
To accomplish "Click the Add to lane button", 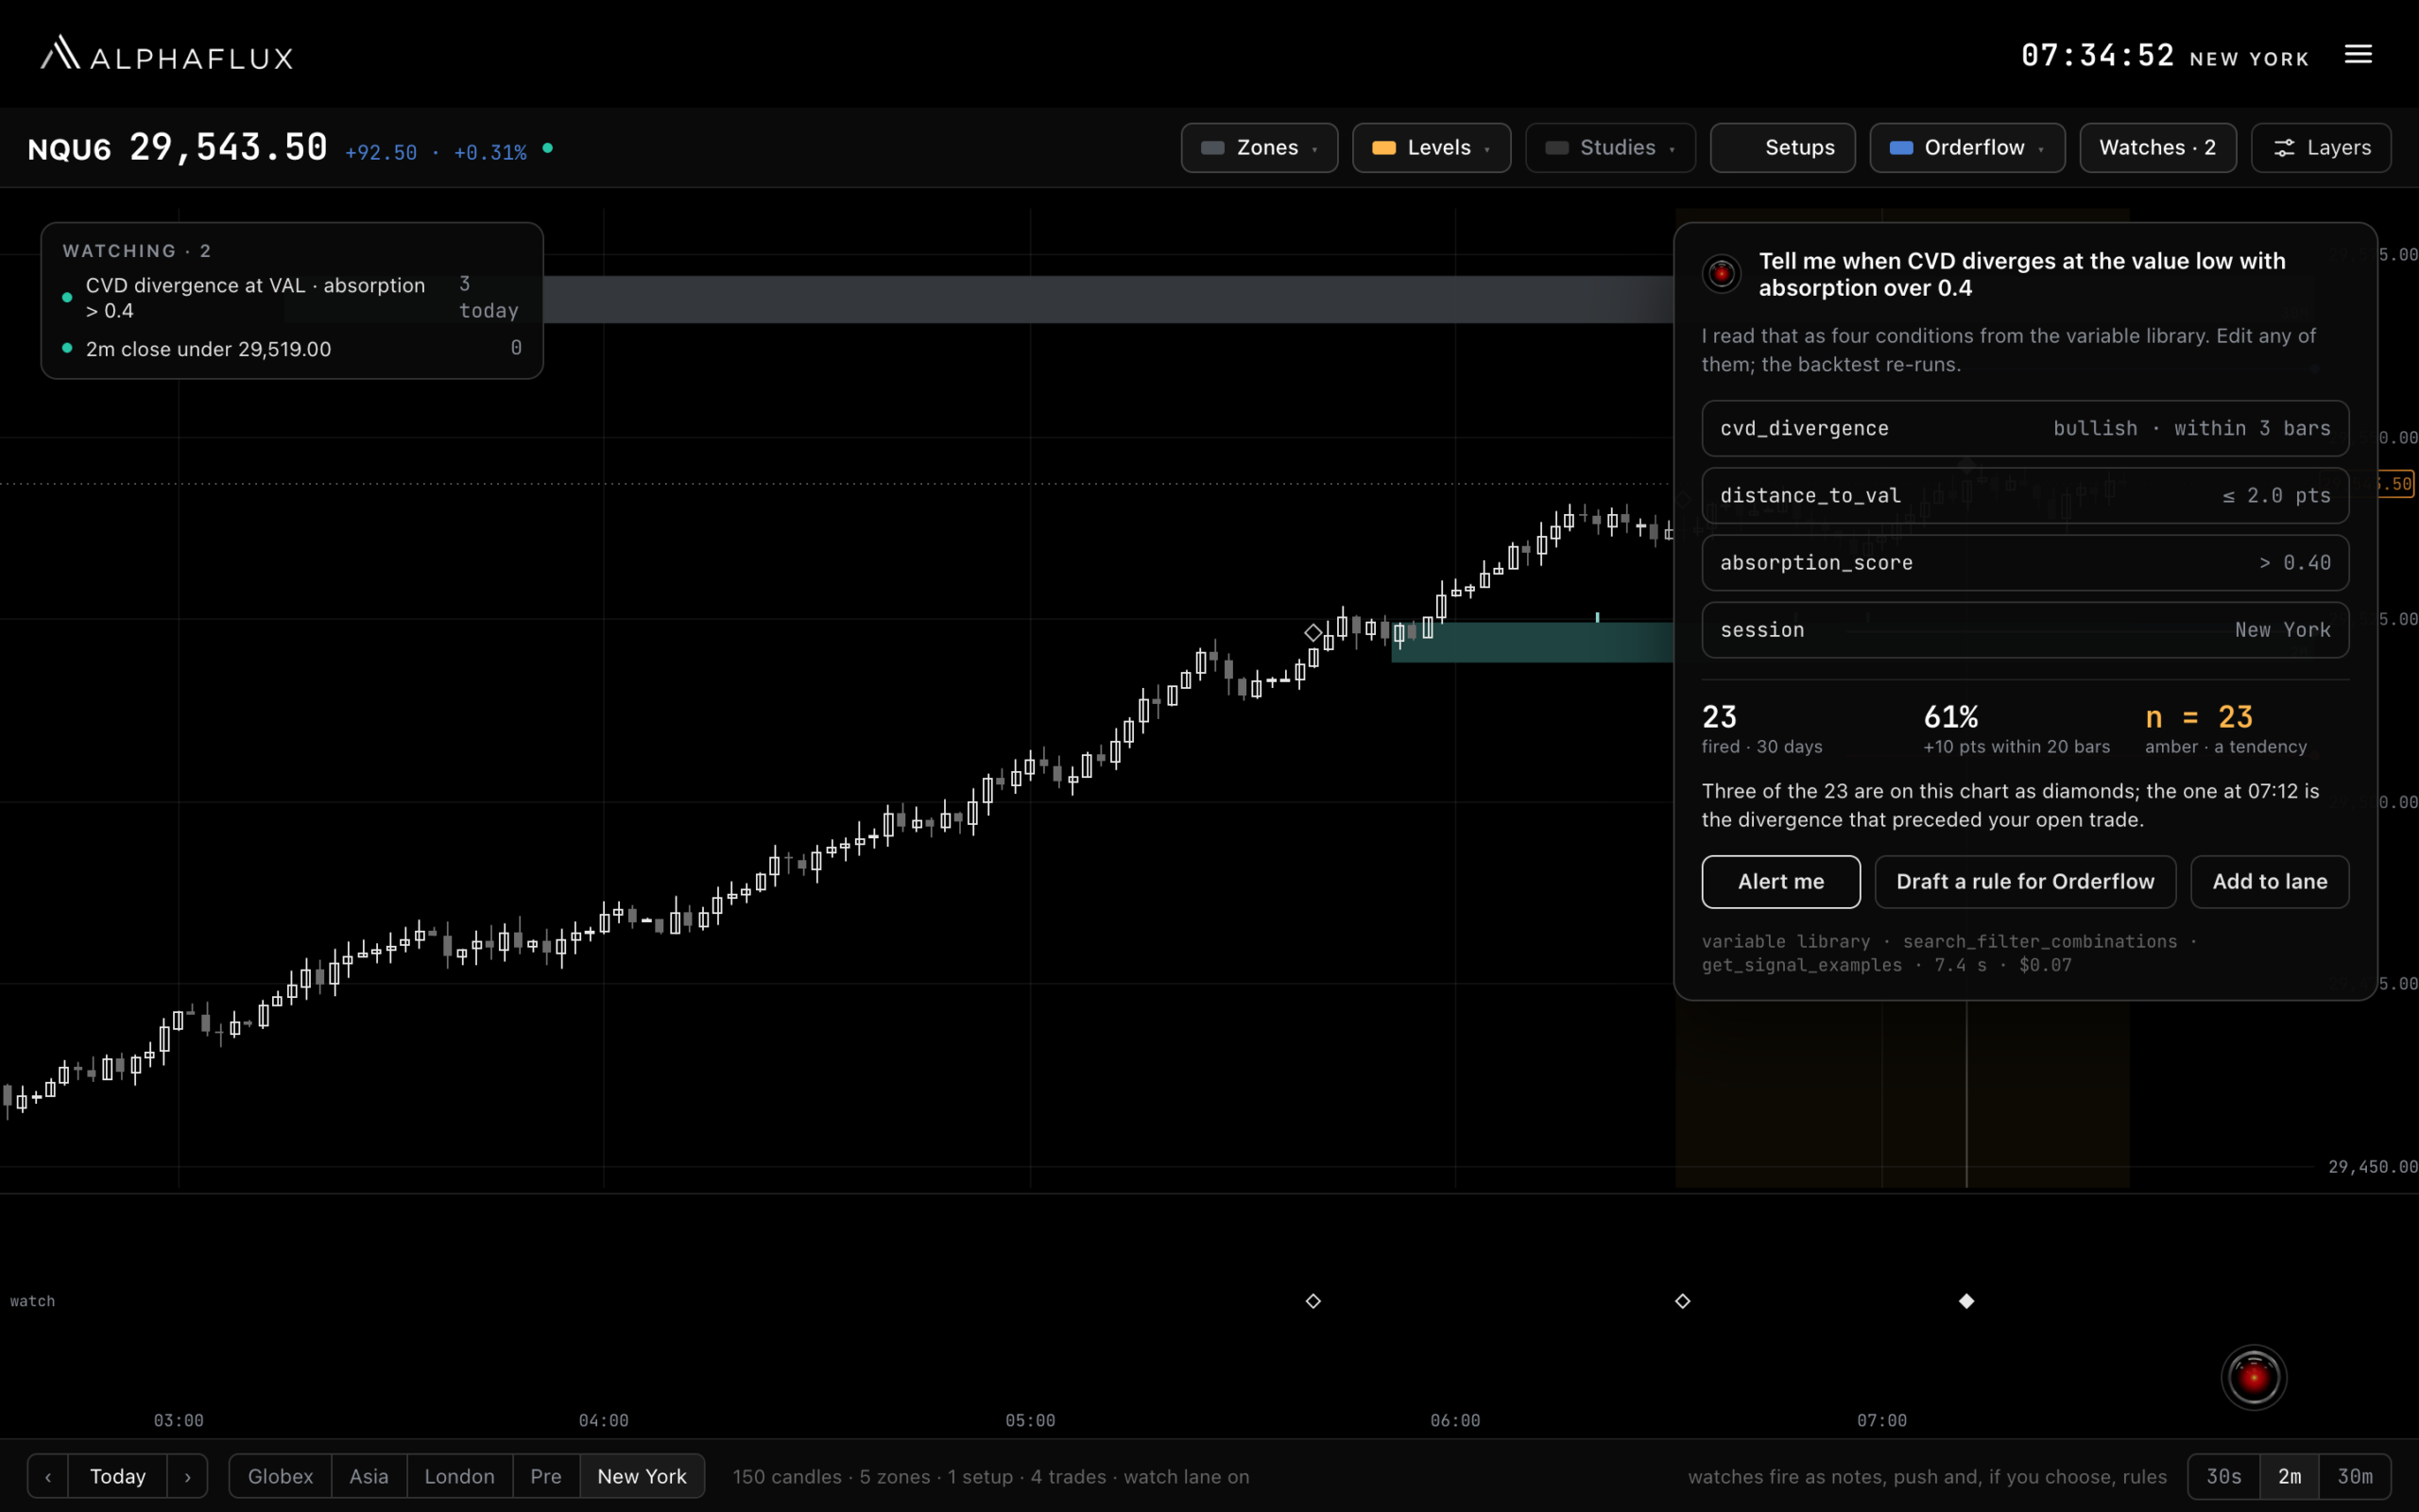I will [x=2269, y=881].
